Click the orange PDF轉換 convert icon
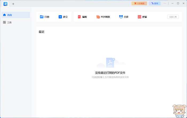 [x=98, y=17]
